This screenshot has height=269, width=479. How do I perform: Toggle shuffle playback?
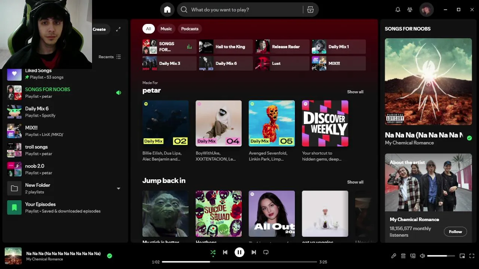coord(213,253)
